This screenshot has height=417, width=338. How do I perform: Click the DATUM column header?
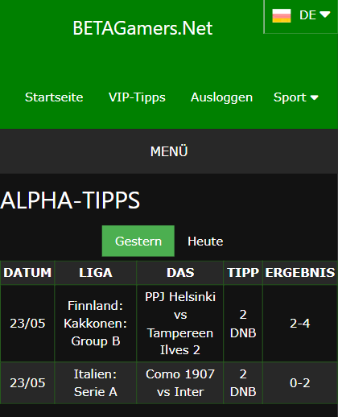pyautogui.click(x=27, y=273)
